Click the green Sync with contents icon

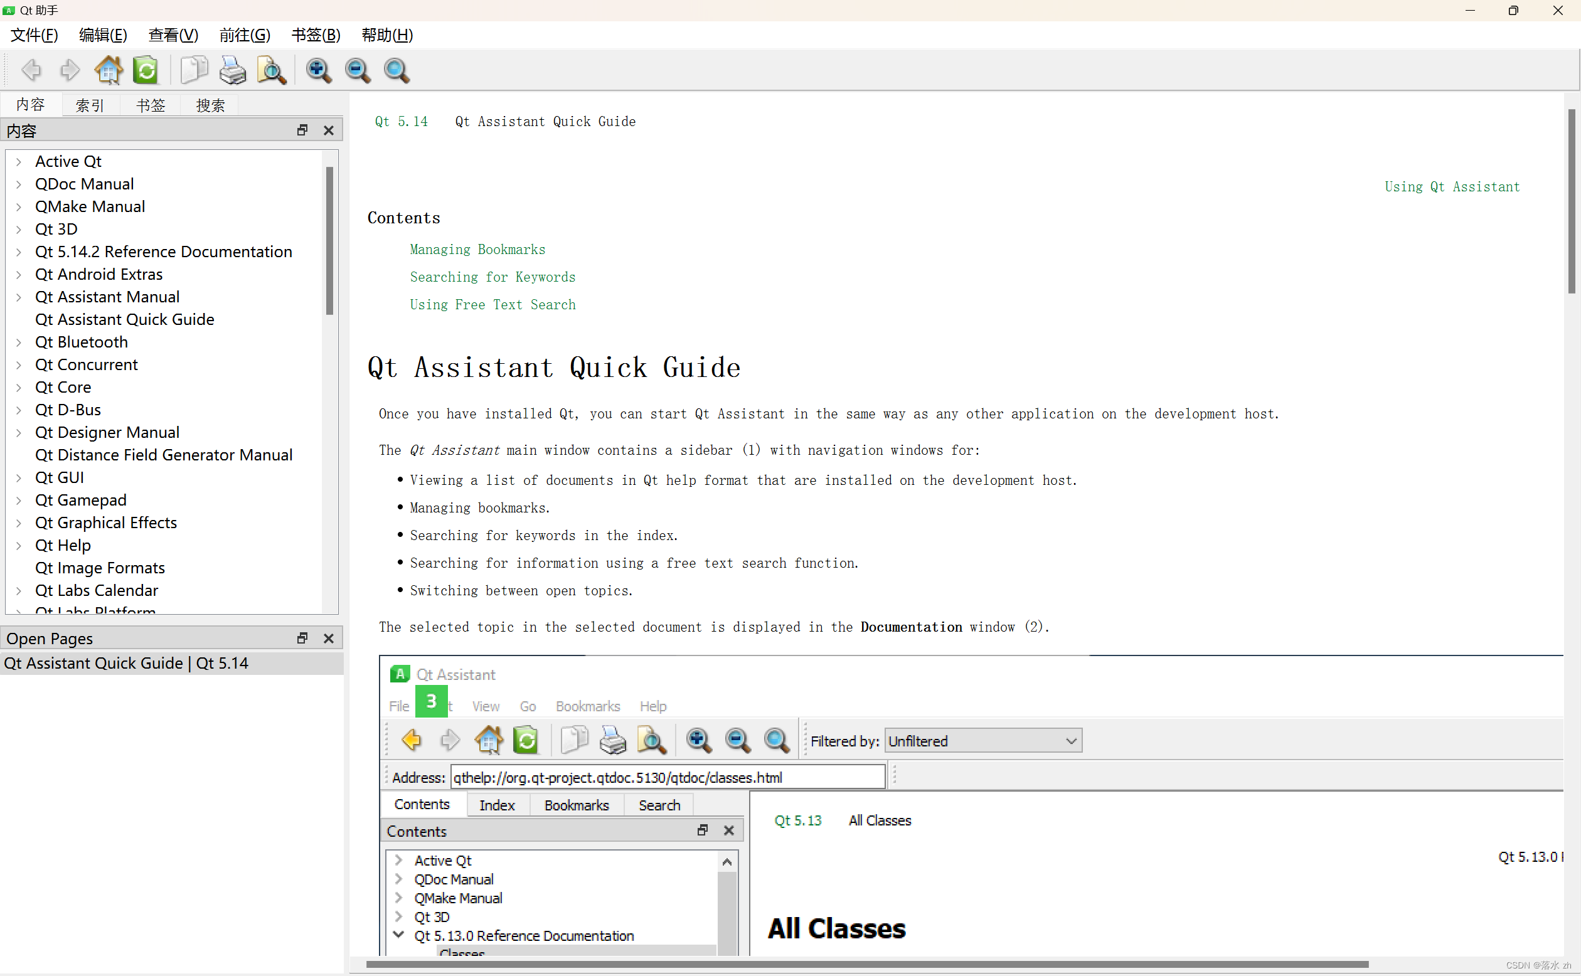click(146, 70)
